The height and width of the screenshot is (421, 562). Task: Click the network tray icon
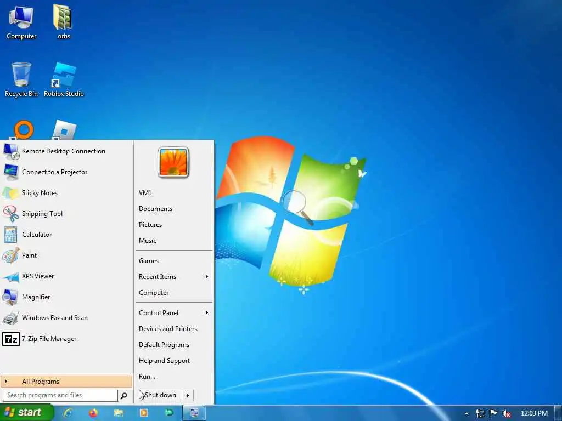480,413
